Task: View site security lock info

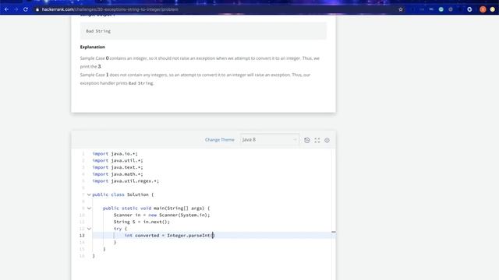Action: pyautogui.click(x=37, y=9)
